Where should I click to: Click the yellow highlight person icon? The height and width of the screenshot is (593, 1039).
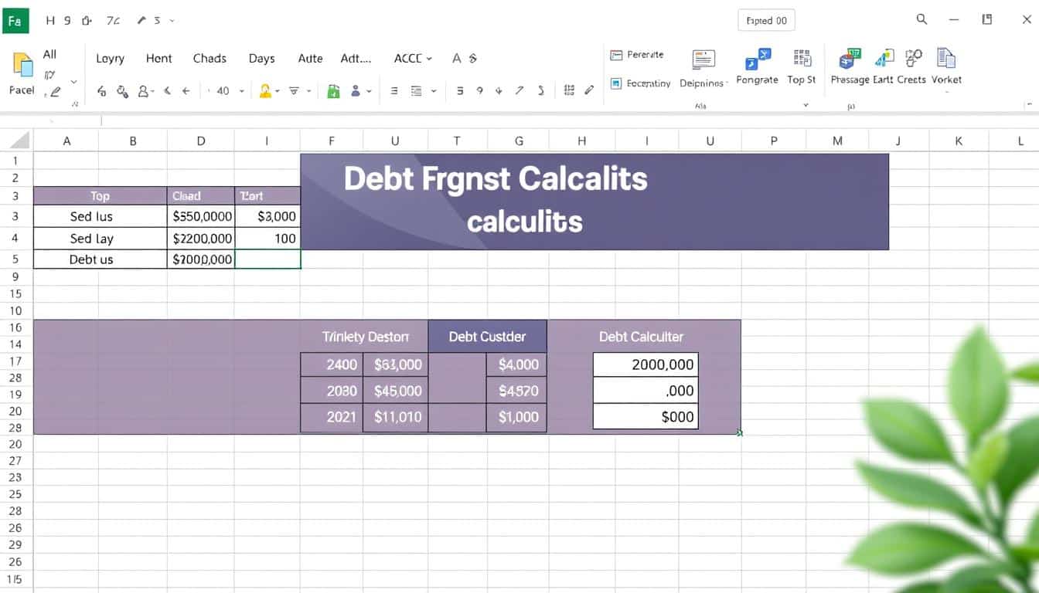(265, 91)
